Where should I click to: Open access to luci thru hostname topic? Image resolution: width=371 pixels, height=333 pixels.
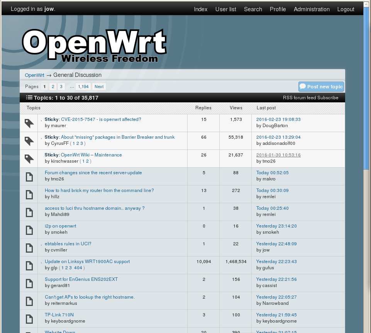[x=95, y=208]
